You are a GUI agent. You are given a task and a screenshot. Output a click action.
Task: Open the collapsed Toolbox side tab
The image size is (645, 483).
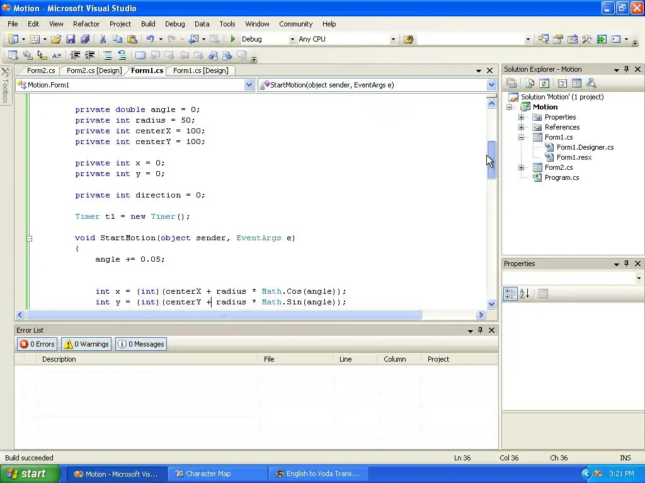click(5, 86)
